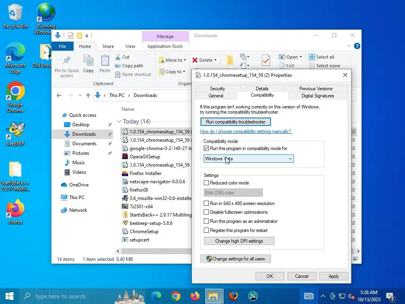
Task: Check Register this program for restart
Action: pyautogui.click(x=206, y=230)
